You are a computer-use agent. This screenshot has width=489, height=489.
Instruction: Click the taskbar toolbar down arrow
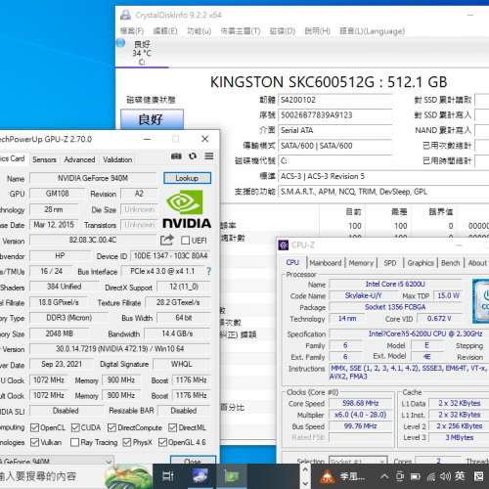[x=305, y=483]
